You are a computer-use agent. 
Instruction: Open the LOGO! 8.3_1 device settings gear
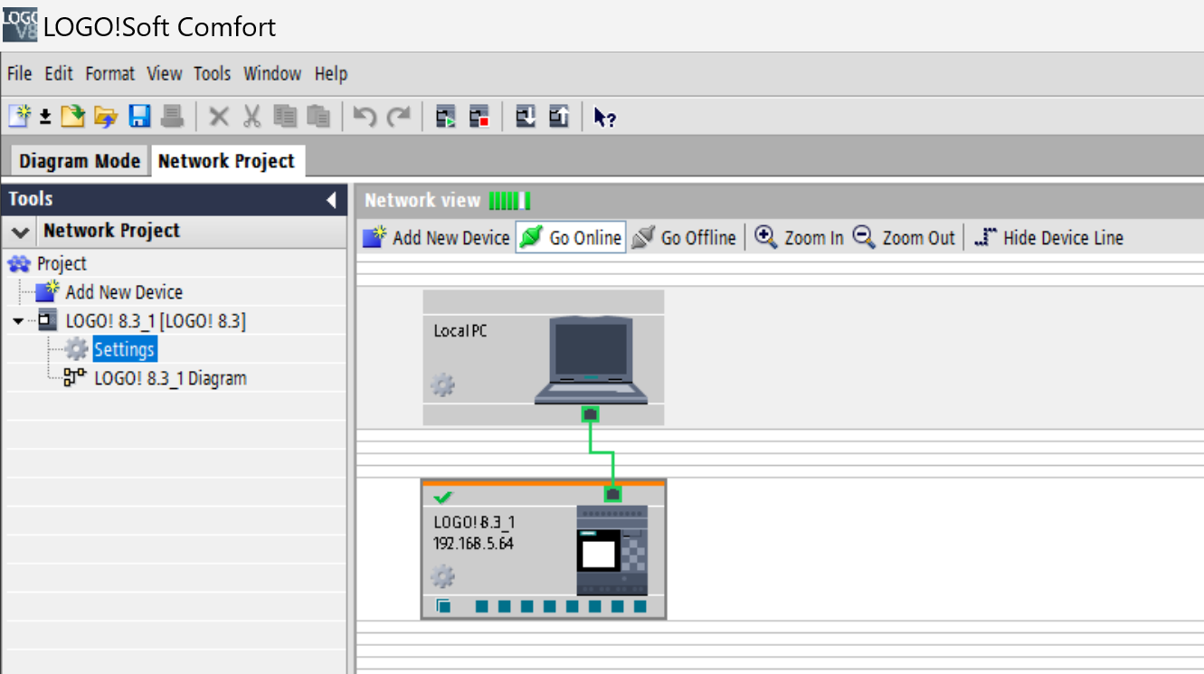point(442,576)
